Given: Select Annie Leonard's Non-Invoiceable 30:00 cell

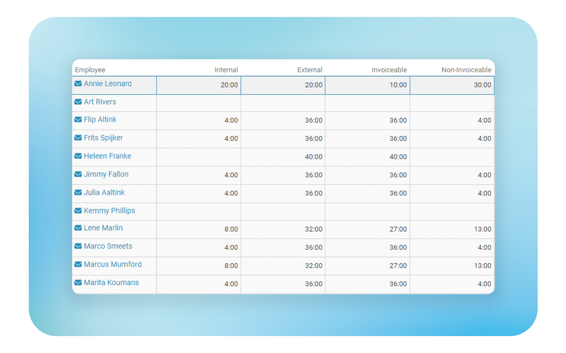Looking at the screenshot, I should 452,85.
